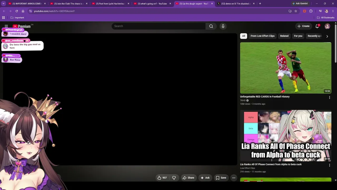The width and height of the screenshot is (337, 190).
Task: Open the YouTube guide hamburger menu
Action: 6,26
